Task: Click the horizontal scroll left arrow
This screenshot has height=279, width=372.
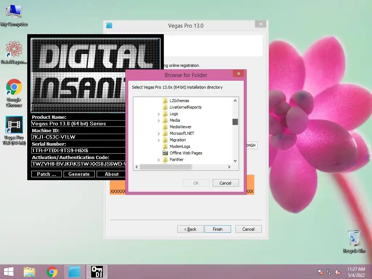Action: 137,167
